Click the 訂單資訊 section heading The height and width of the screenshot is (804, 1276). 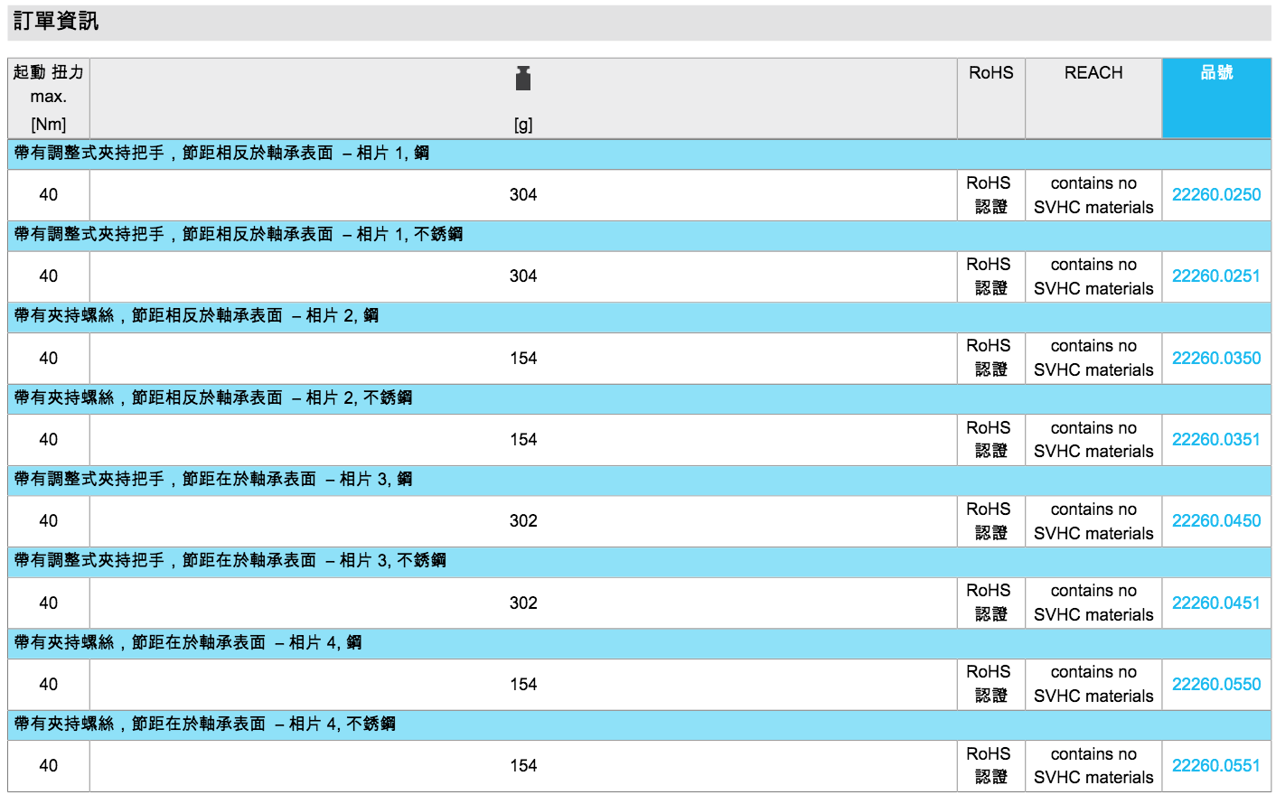[x=56, y=22]
